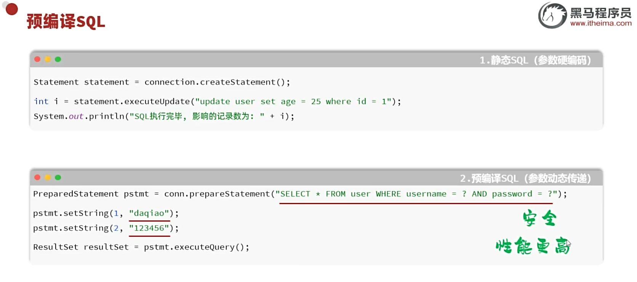Viewport: 637px width, 282px height.
Task: Select the slide title 预编译SQL
Action: coord(66,22)
